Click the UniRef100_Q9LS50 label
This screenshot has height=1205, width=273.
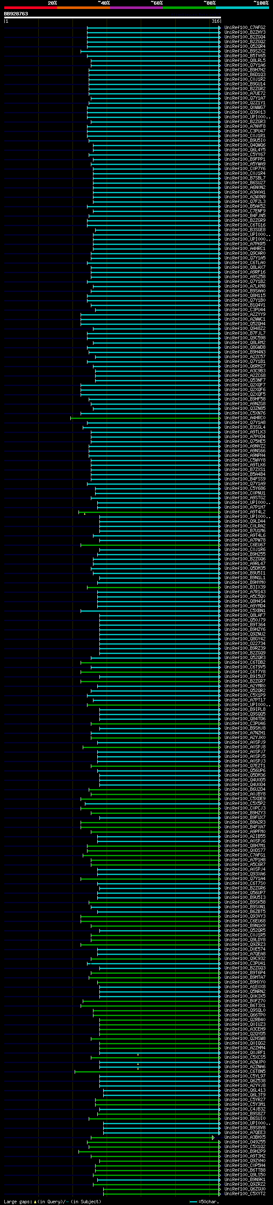245,1175
